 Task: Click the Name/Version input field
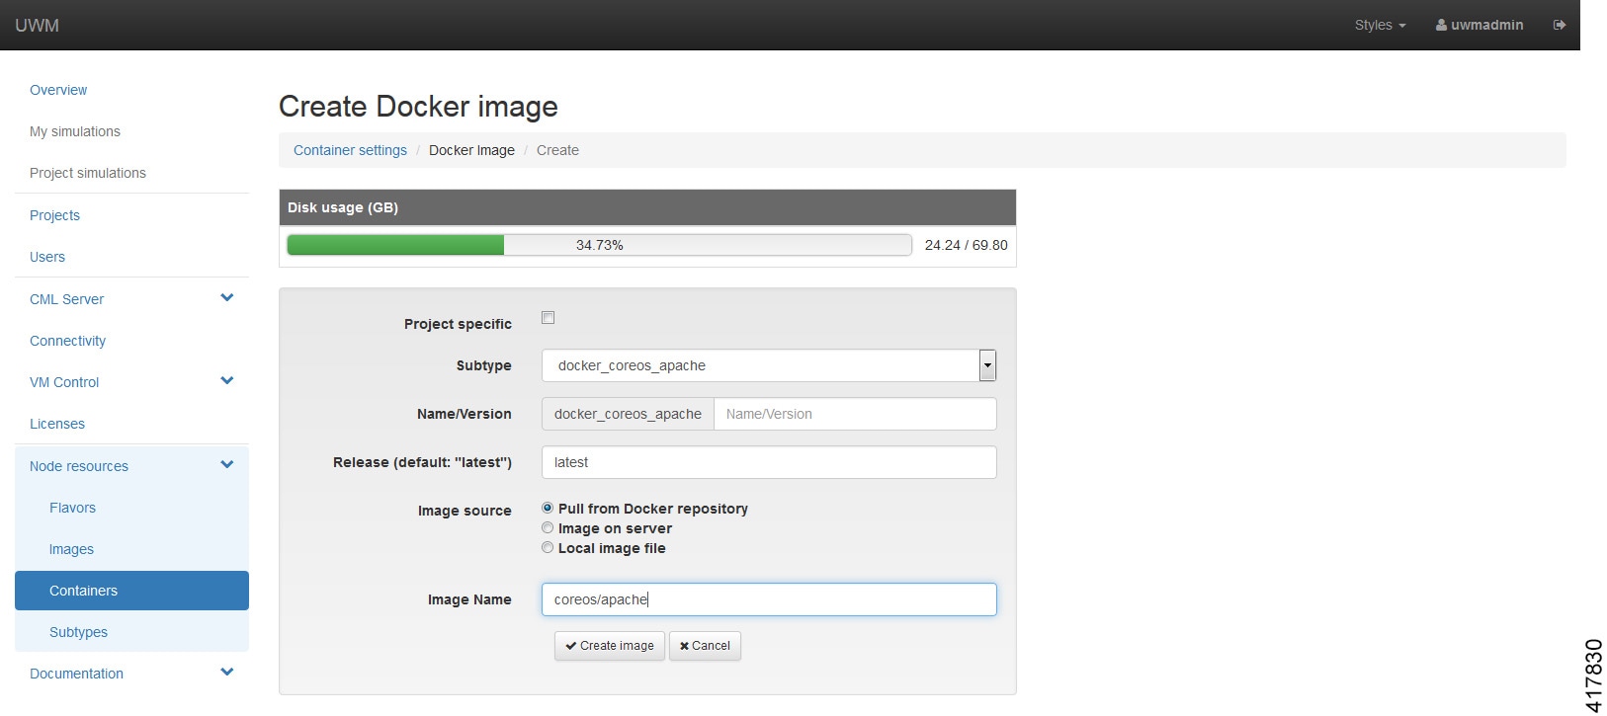(855, 414)
